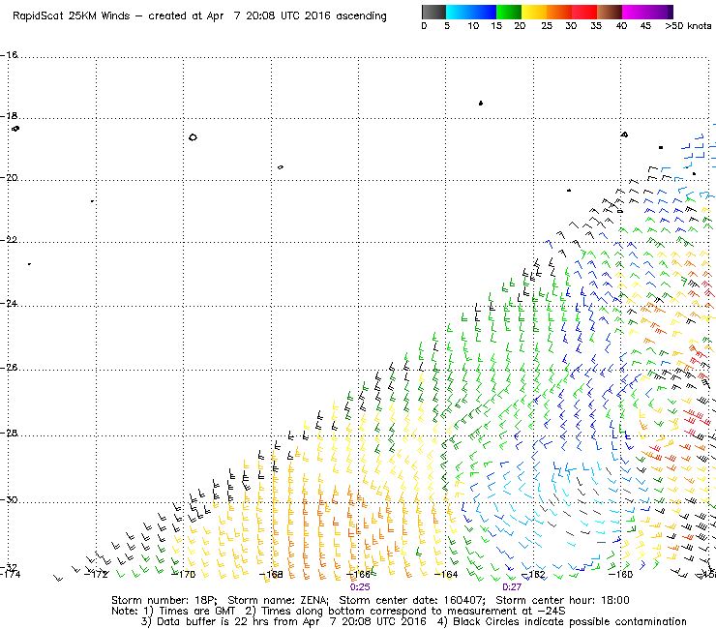
Task: Click the 'Black Circles indicate possible contamination' note
Action: [570, 621]
